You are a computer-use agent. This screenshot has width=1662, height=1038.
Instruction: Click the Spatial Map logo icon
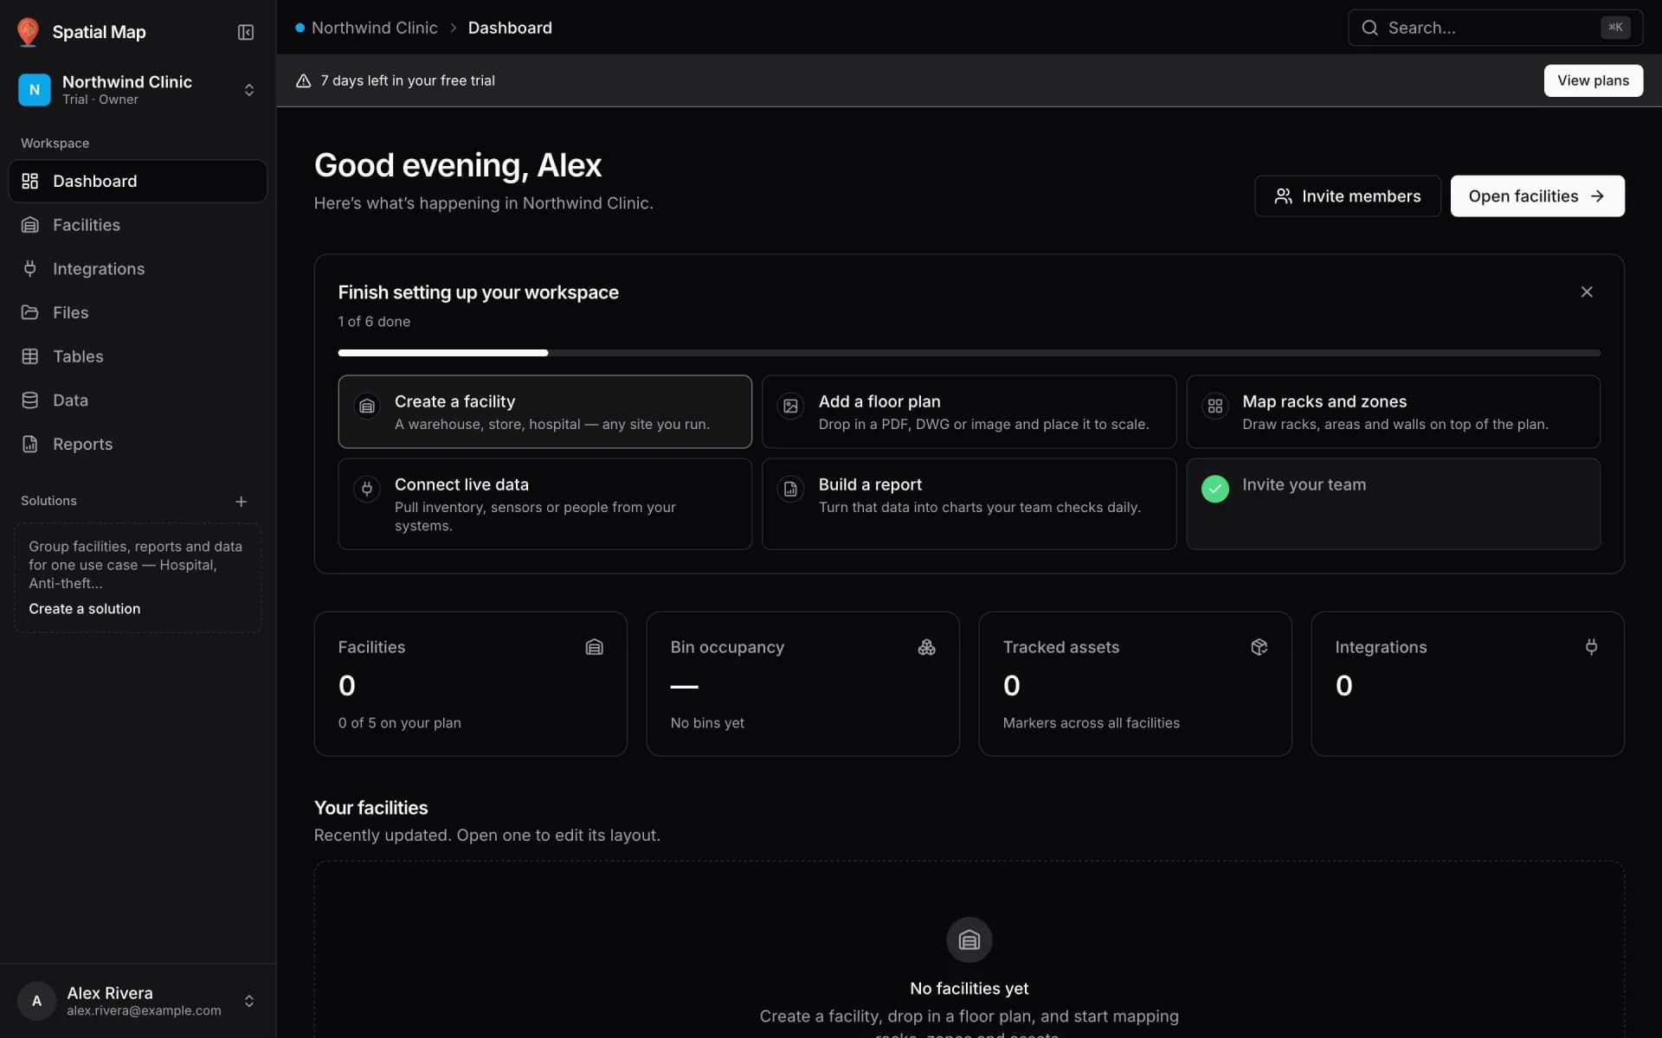pos(28,32)
